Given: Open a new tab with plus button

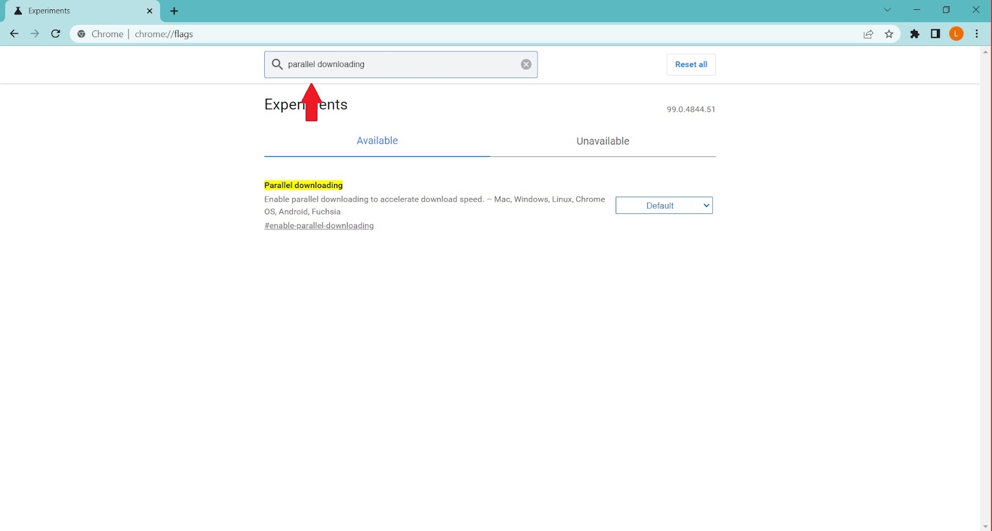Looking at the screenshot, I should pyautogui.click(x=174, y=11).
